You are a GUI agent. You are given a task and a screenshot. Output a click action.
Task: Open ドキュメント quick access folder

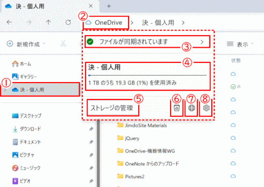(x=27, y=142)
